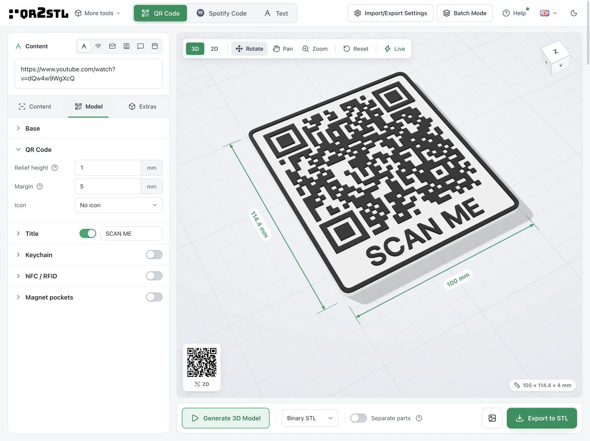Image resolution: width=590 pixels, height=441 pixels.
Task: Open the Content tab in the sidebar
Action: (35, 107)
